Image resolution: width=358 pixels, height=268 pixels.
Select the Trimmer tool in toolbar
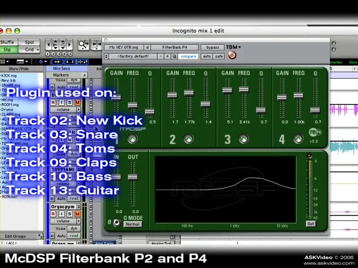[96, 44]
